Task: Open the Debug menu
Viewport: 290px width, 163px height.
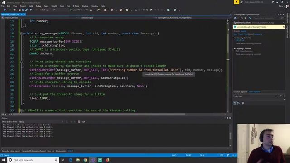Action: tap(38, 6)
